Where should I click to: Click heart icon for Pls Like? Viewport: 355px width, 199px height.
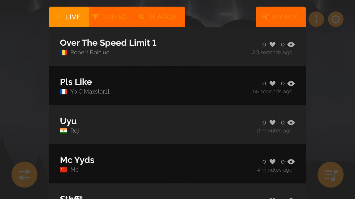click(272, 83)
